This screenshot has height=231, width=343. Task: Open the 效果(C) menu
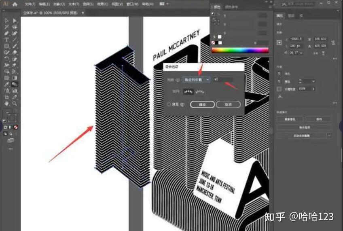[103, 4]
